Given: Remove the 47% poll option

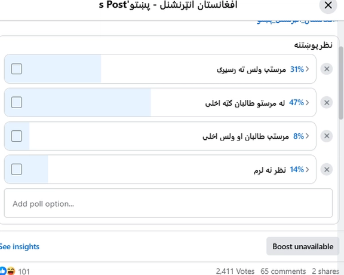Looking at the screenshot, I should coord(327,103).
